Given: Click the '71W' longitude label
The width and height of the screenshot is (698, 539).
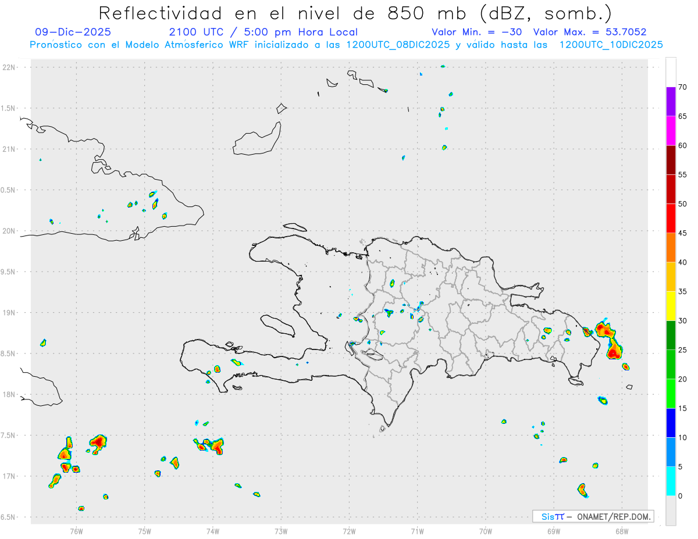Looking at the screenshot, I should [x=417, y=531].
